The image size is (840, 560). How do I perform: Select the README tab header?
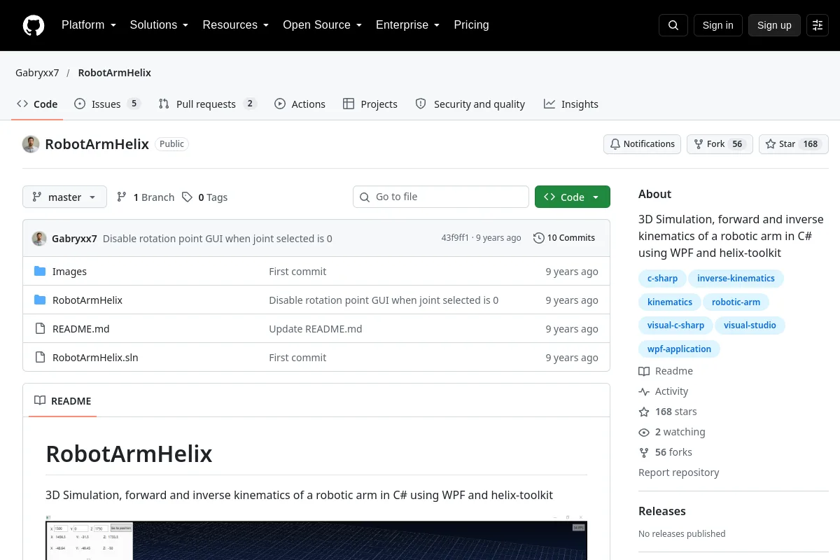pos(62,401)
